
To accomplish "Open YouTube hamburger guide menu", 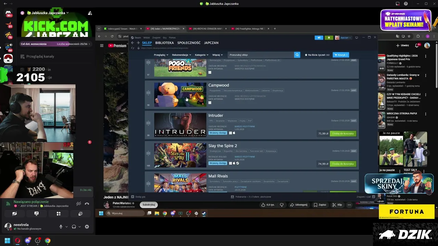I will tap(102, 45).
